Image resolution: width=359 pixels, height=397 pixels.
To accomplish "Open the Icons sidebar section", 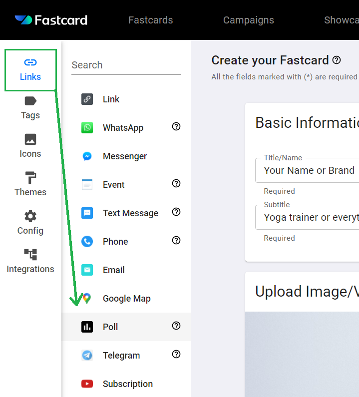I will (x=30, y=146).
